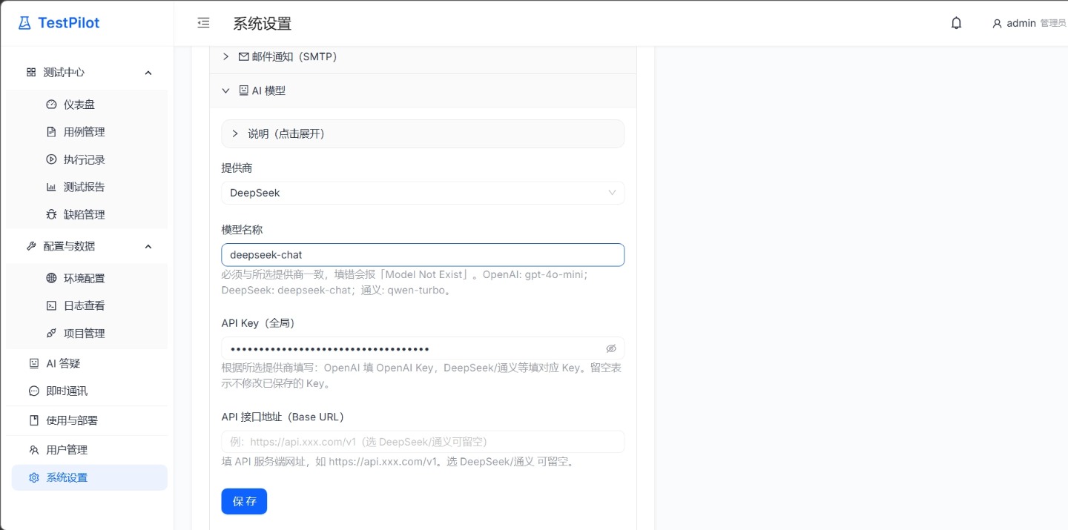The height and width of the screenshot is (530, 1068).
Task: Collapse the sidebar with the menu fold icon
Action: click(203, 23)
